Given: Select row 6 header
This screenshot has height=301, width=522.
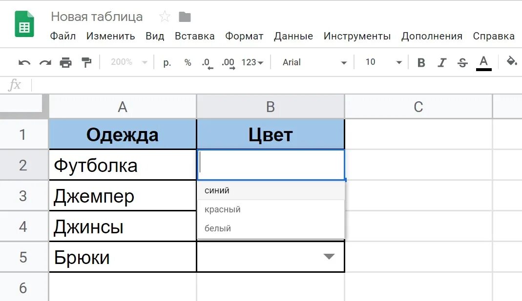Looking at the screenshot, I should 24,287.
